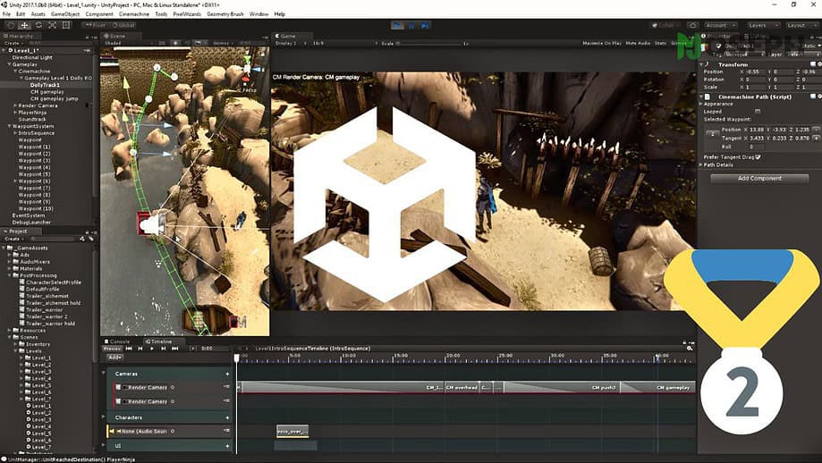Click the Add button in the Timeline

114,358
